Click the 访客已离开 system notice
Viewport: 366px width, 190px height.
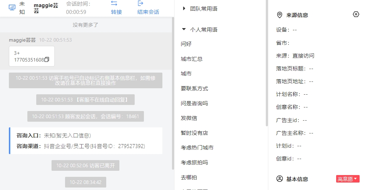click(x=85, y=165)
